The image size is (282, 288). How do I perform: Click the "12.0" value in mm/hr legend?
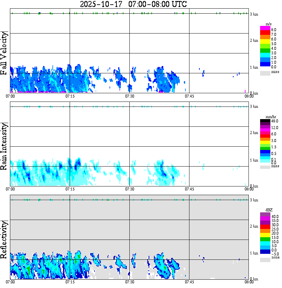pyautogui.click(x=275, y=128)
